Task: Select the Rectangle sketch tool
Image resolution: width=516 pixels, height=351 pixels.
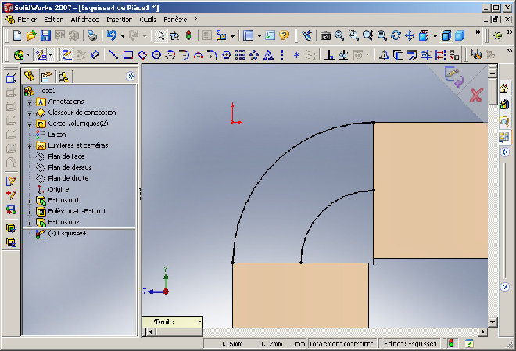Action: 128,55
